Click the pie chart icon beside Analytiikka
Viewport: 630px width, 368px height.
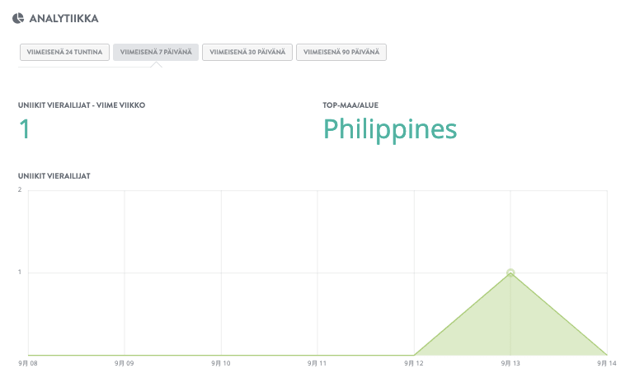click(17, 18)
